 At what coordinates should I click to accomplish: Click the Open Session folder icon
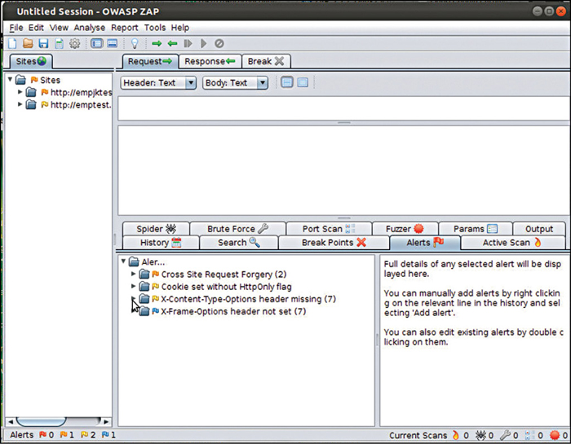click(x=29, y=43)
